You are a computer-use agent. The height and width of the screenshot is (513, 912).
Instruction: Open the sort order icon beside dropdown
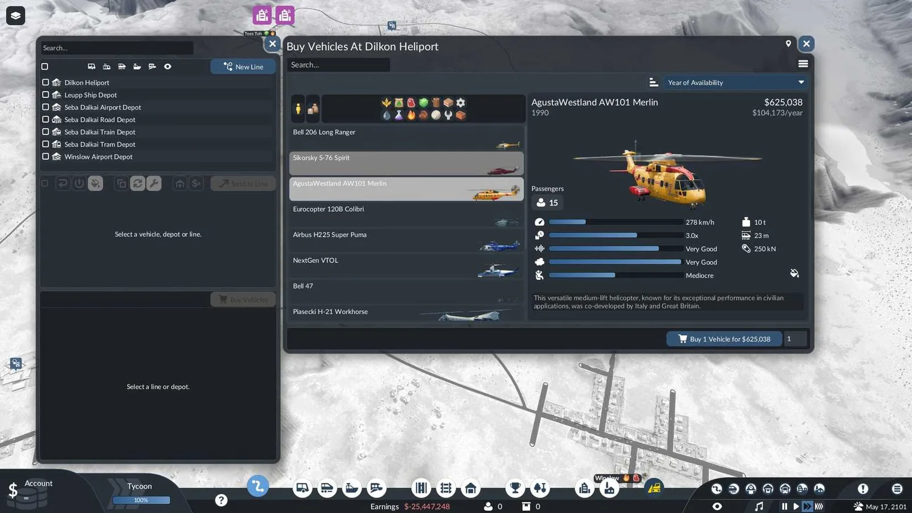coord(653,83)
